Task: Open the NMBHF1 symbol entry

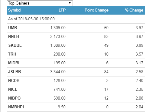Action: coord(16,107)
